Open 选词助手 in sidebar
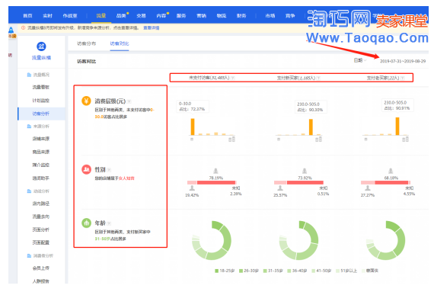The image size is (434, 292). (41, 178)
